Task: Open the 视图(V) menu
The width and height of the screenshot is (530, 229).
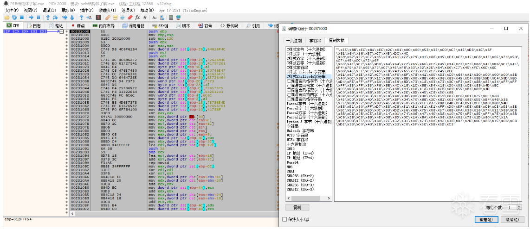Action: pyautogui.click(x=30, y=11)
